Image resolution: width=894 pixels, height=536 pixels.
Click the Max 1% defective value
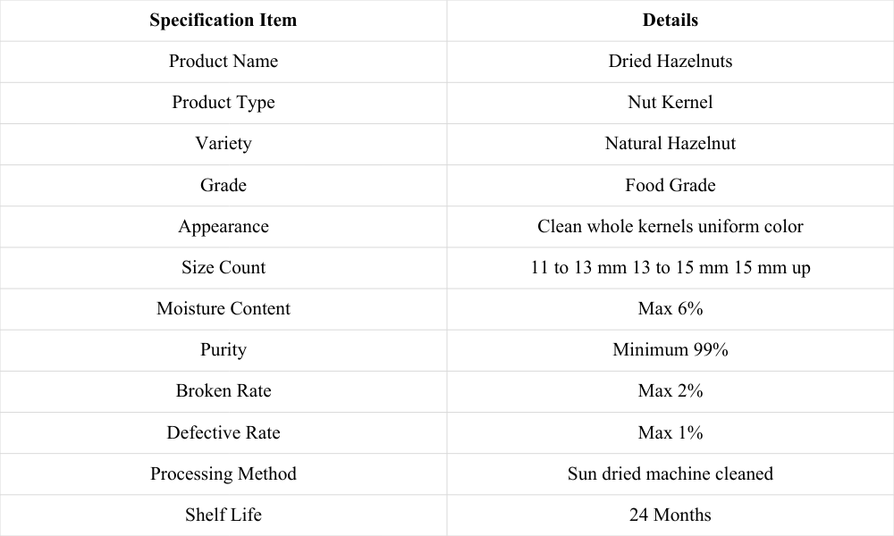[670, 433]
